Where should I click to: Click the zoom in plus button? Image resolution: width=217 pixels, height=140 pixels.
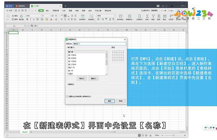(x=185, y=135)
